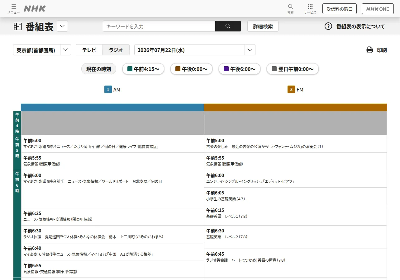Click 詳細検索 button
Image resolution: width=400 pixels, height=280 pixels.
coord(263,26)
